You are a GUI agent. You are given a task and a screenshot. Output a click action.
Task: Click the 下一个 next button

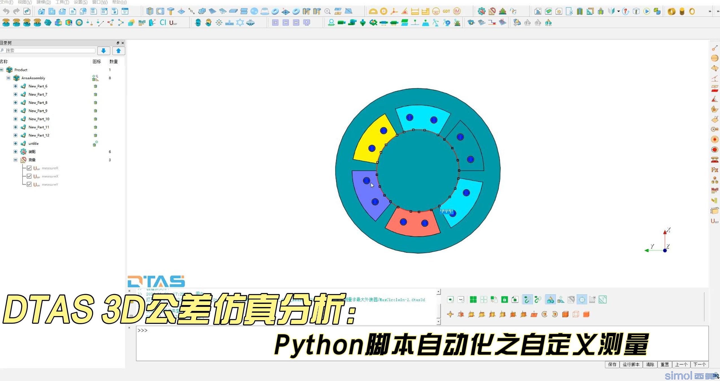700,364
